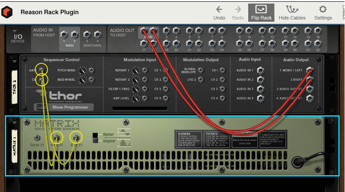Screen dimensions: 345x192
Task: Click Audio In From Host jack 2
Action: [x=75, y=35]
